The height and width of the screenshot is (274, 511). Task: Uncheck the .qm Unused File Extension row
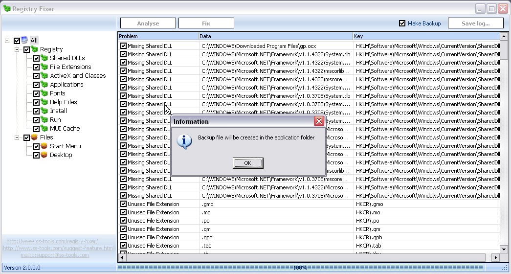click(x=124, y=229)
